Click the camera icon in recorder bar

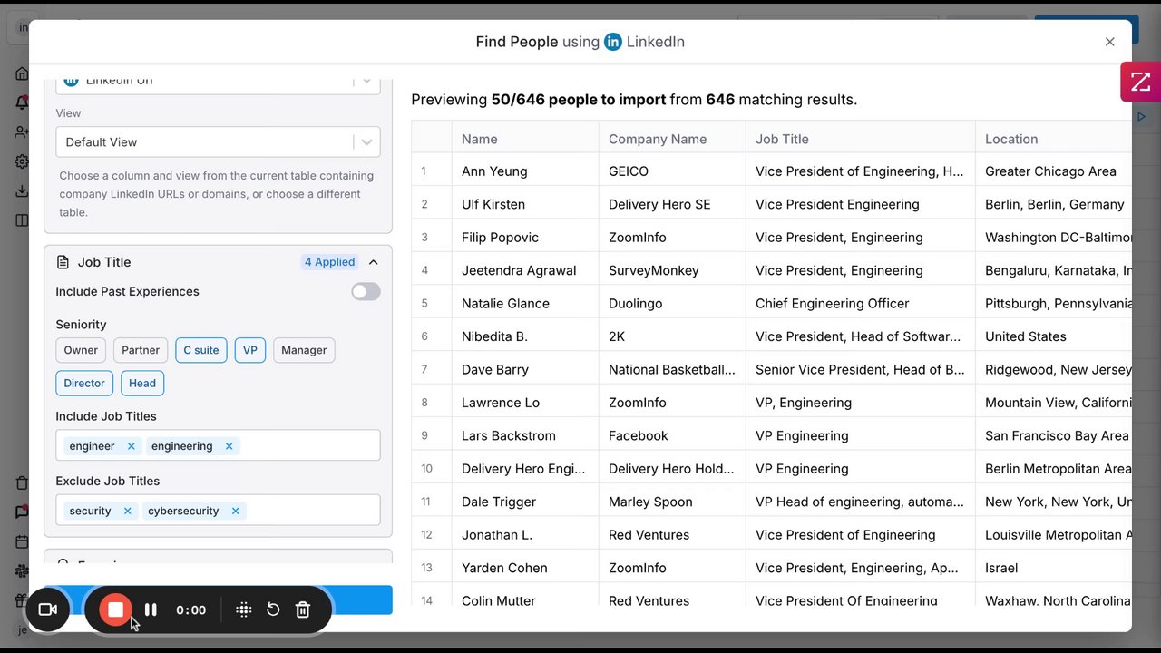click(x=48, y=609)
